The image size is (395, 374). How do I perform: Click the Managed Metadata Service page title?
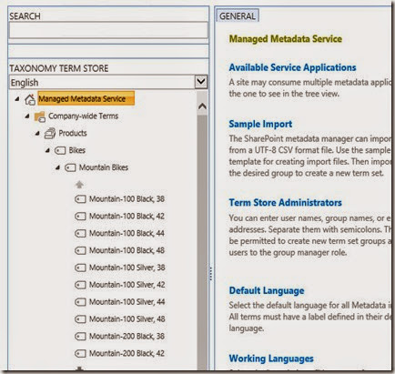click(286, 39)
